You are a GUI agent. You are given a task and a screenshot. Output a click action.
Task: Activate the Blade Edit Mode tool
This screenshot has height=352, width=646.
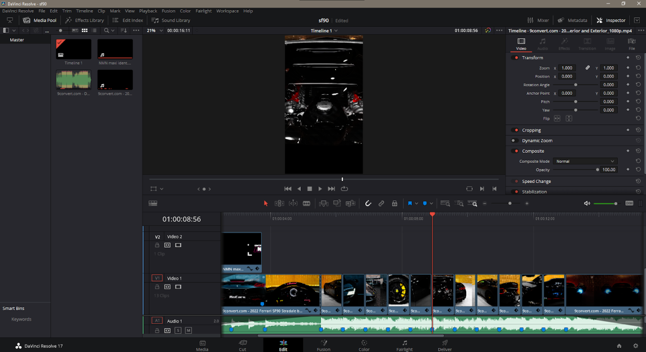306,203
